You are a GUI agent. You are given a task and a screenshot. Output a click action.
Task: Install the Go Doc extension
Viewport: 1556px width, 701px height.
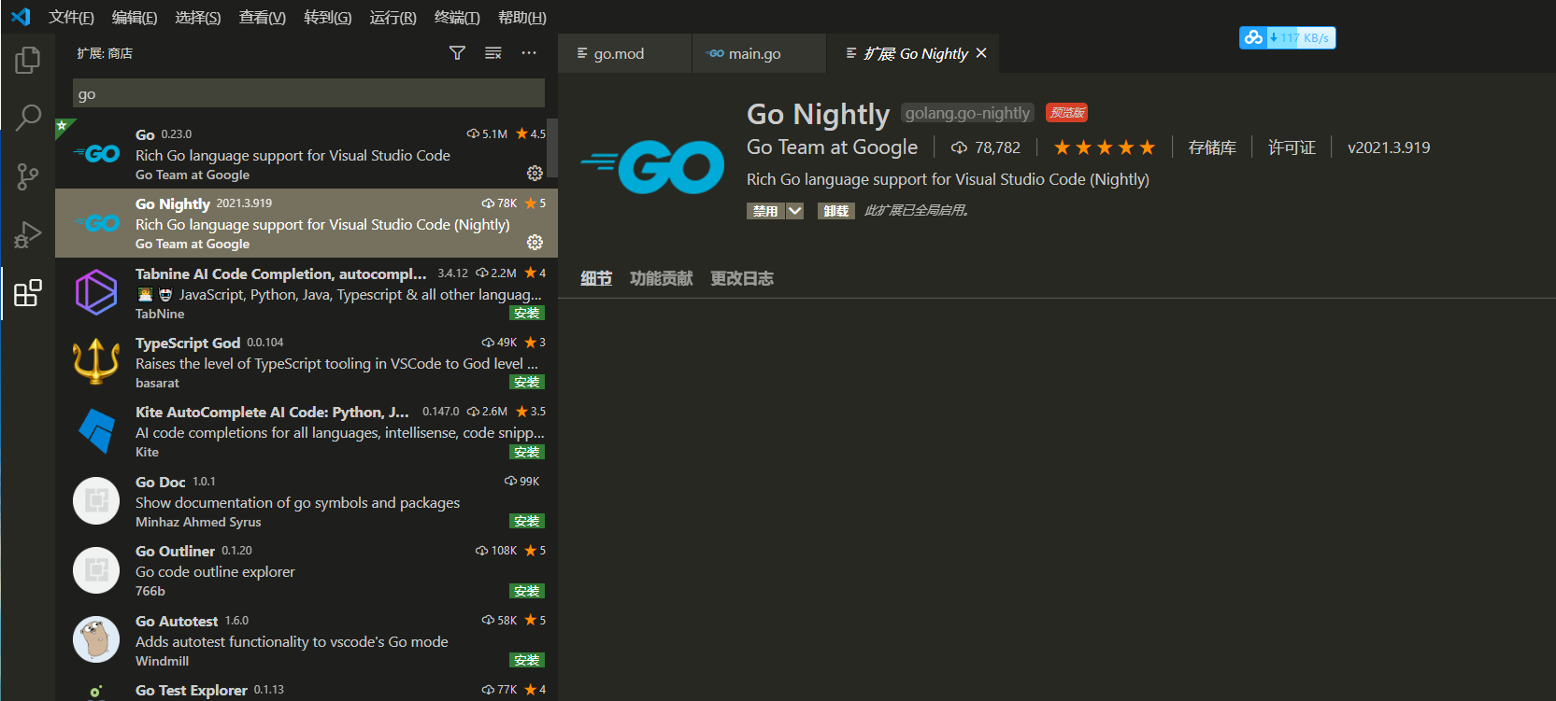pos(527,521)
